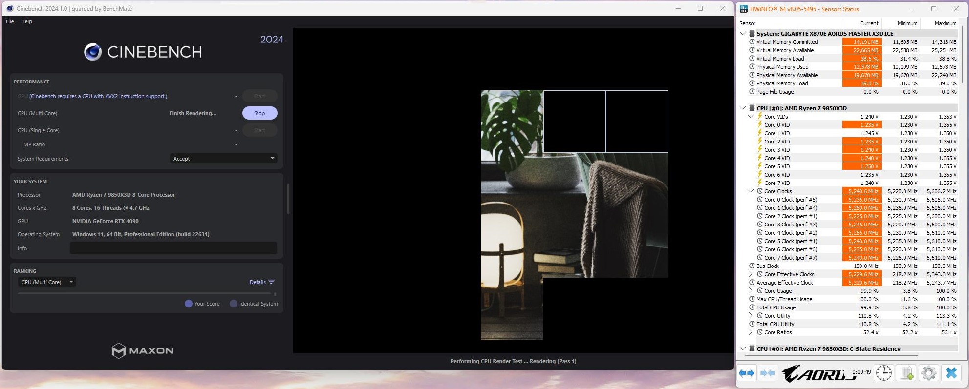Viewport: 969px width, 389px height.
Task: Click the Info text field
Action: (x=173, y=248)
